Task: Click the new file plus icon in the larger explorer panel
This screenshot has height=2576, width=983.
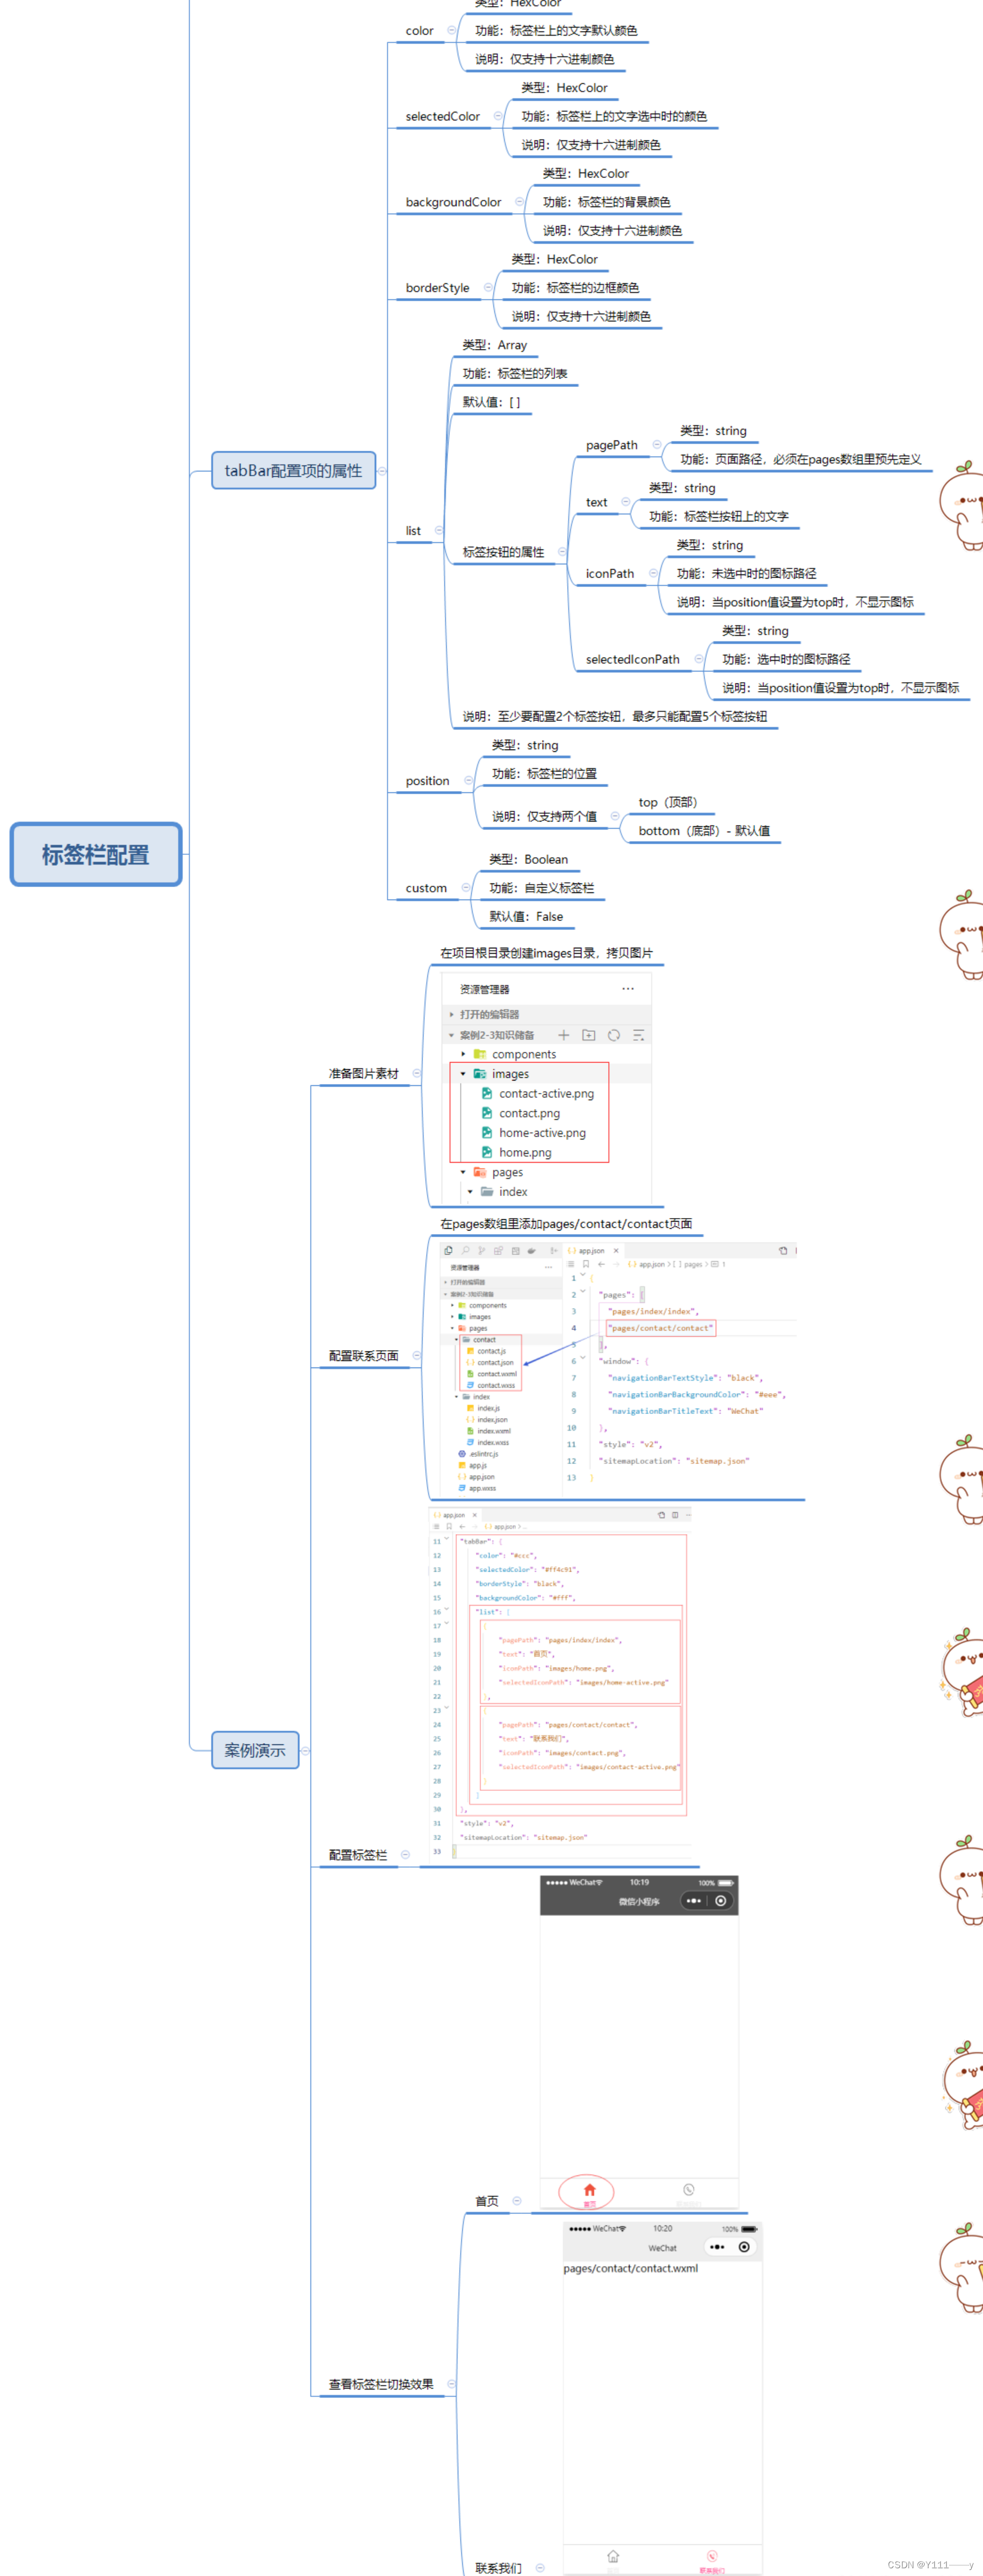Action: tap(563, 1035)
